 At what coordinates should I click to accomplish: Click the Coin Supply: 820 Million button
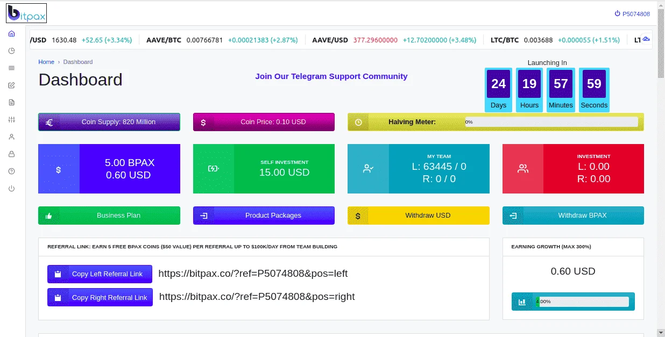pos(109,122)
